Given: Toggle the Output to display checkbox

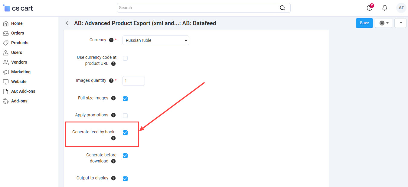Looking at the screenshot, I should 125,179.
